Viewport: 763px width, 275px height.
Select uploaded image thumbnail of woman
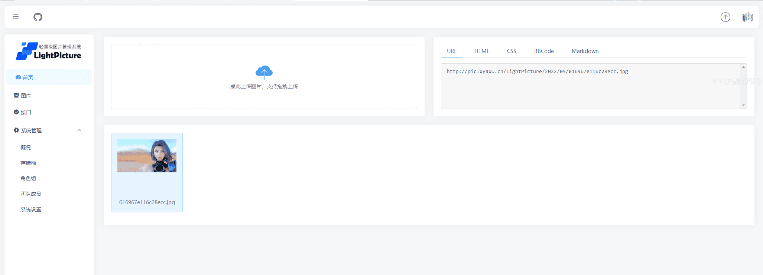click(x=147, y=156)
